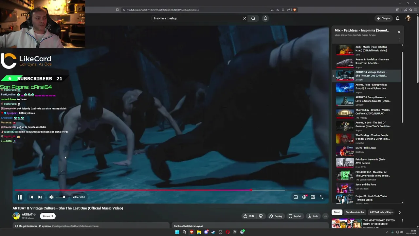Select ARTBAT & Vintage Culture playlist entry
Image resolution: width=419 pixels, height=236 pixels.
pos(367,76)
